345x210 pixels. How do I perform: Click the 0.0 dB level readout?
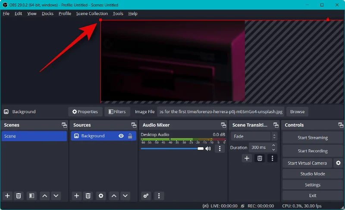click(x=219, y=134)
